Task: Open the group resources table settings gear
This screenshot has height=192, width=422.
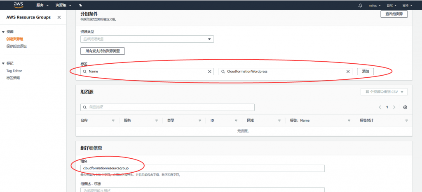Action: coord(405,107)
